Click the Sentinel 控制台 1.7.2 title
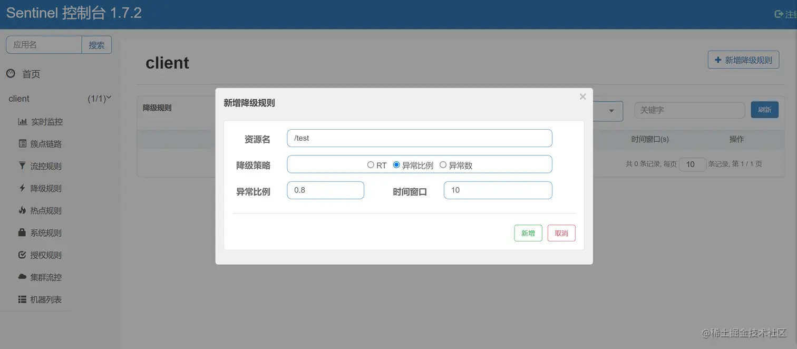Viewport: 797px width, 349px height. coord(74,13)
